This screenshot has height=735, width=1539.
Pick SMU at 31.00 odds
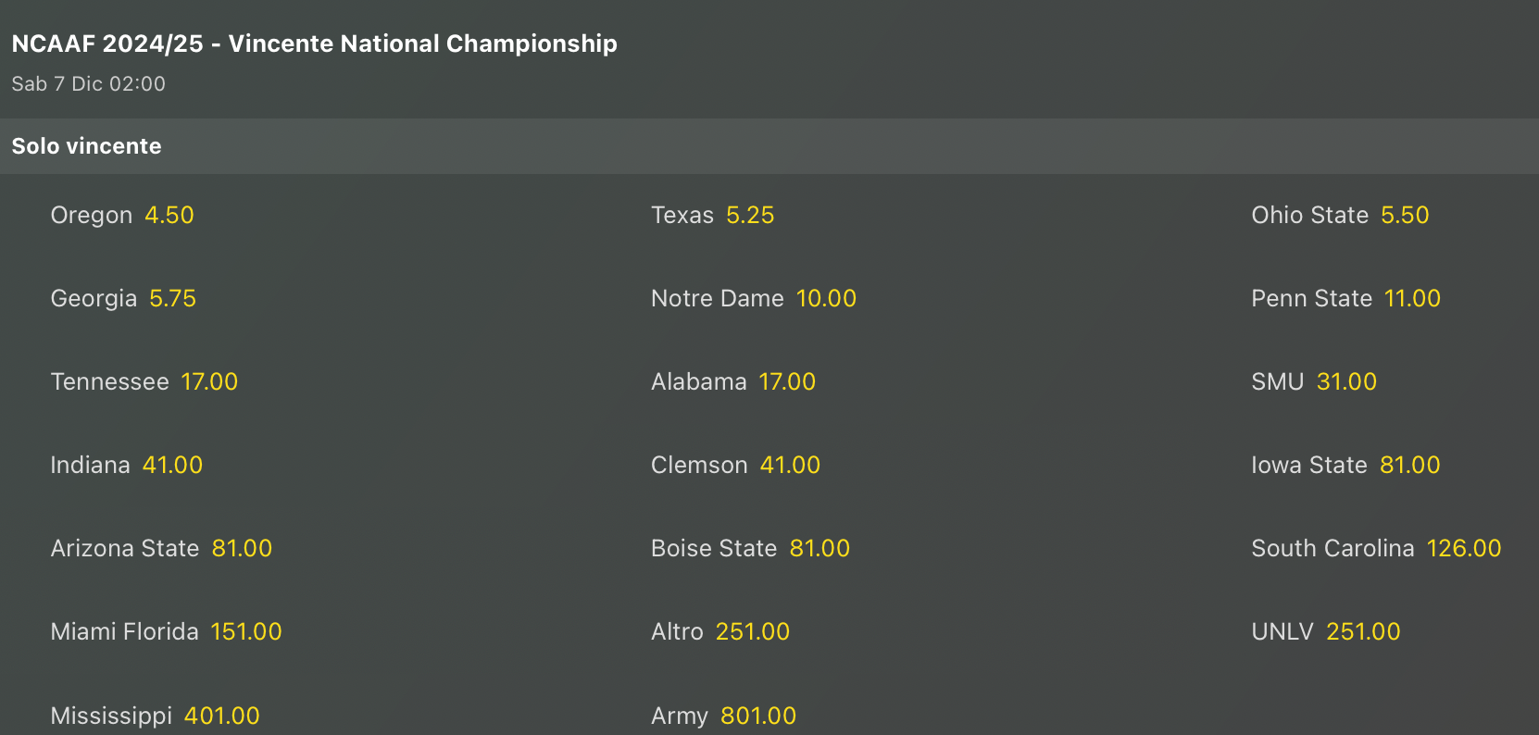click(1313, 382)
